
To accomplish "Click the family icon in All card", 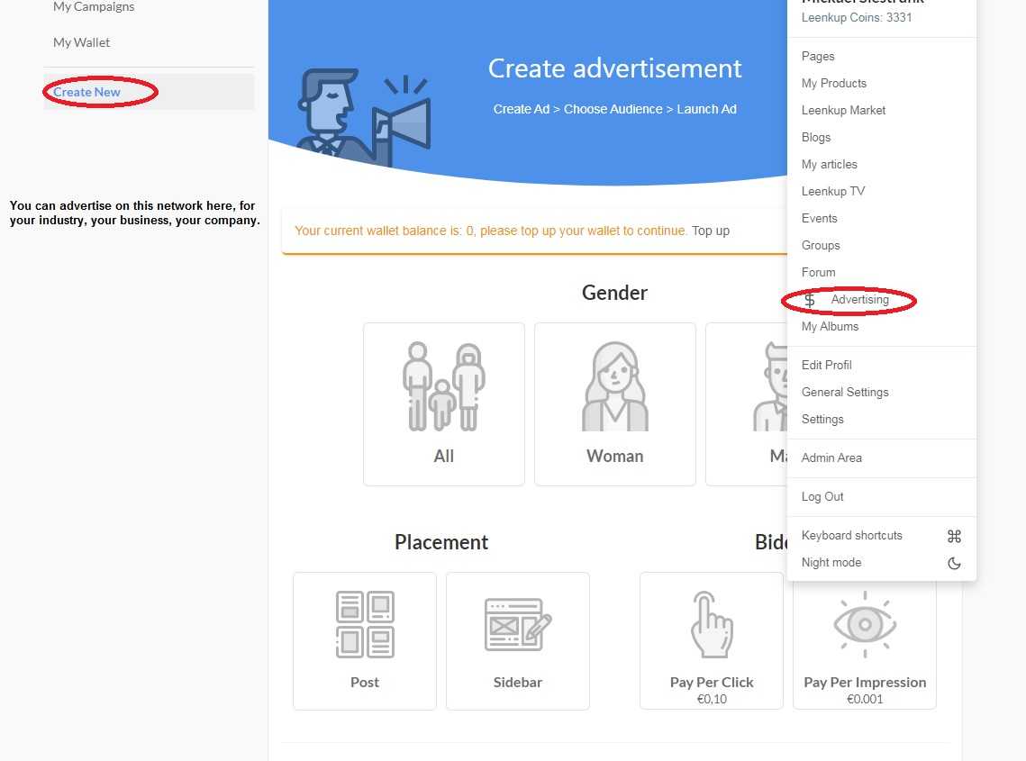I will coord(444,386).
